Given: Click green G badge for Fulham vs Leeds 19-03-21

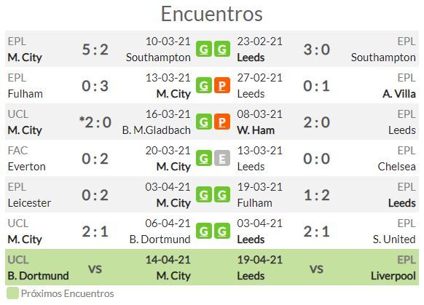Looking at the screenshot, I should pos(222,195).
